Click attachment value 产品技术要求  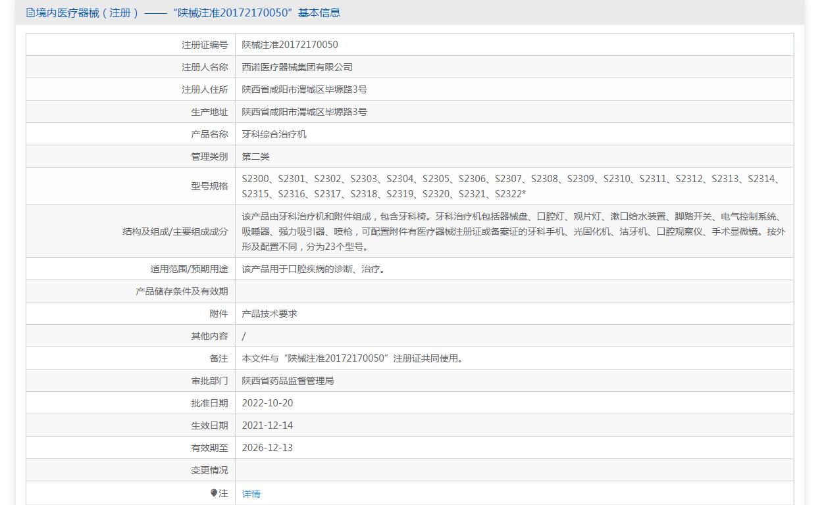coord(270,314)
